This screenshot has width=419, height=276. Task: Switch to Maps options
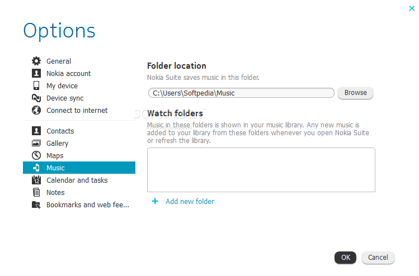click(x=55, y=156)
